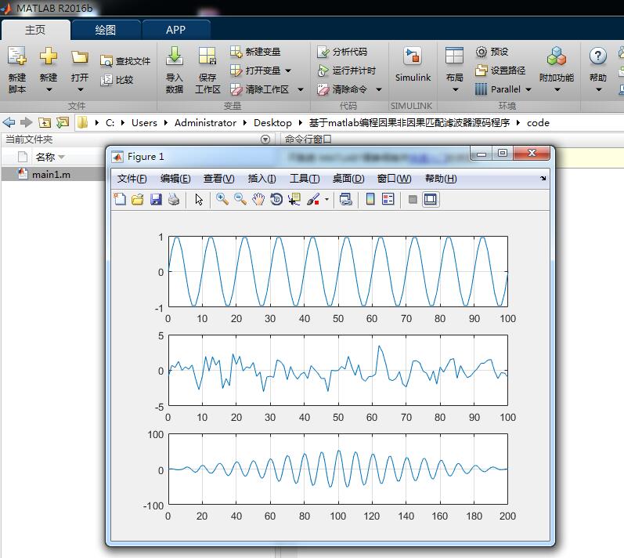
Task: Expand path arrow after Desktop
Action: [x=301, y=123]
